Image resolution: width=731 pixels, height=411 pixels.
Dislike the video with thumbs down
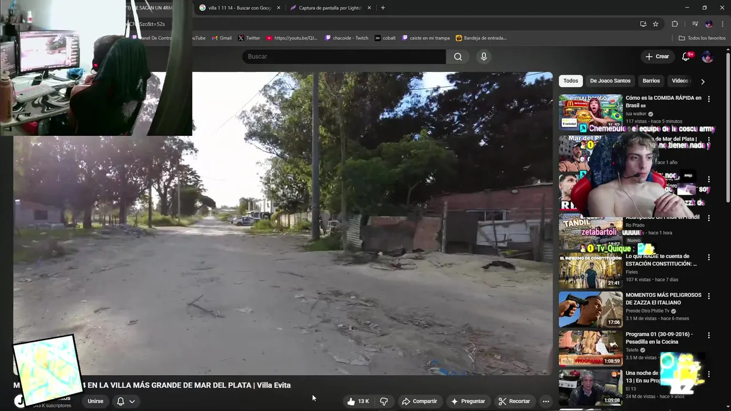click(384, 401)
